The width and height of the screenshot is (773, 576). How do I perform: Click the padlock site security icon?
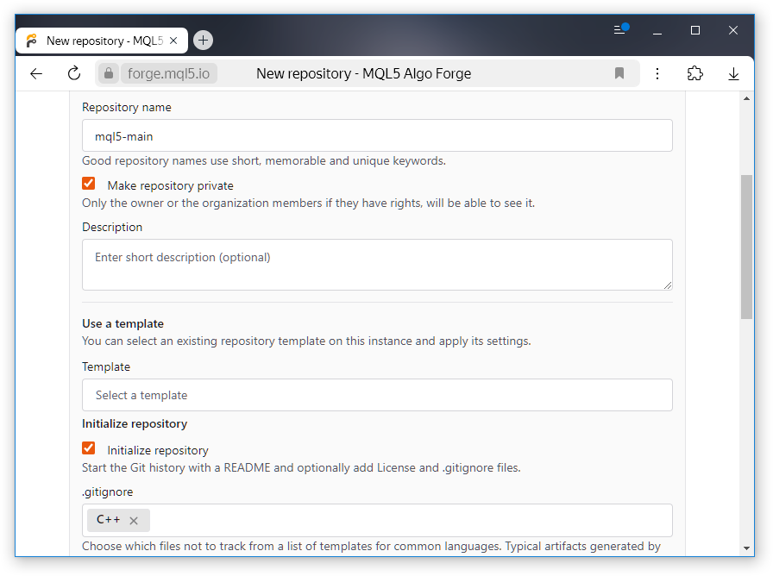click(x=109, y=73)
